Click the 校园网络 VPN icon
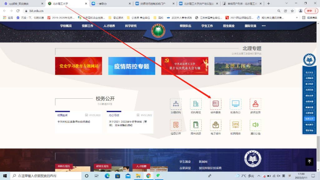The height and width of the screenshot is (180, 320). pos(235,125)
